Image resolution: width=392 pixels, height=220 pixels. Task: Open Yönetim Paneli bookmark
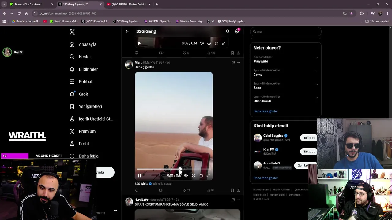(190, 21)
